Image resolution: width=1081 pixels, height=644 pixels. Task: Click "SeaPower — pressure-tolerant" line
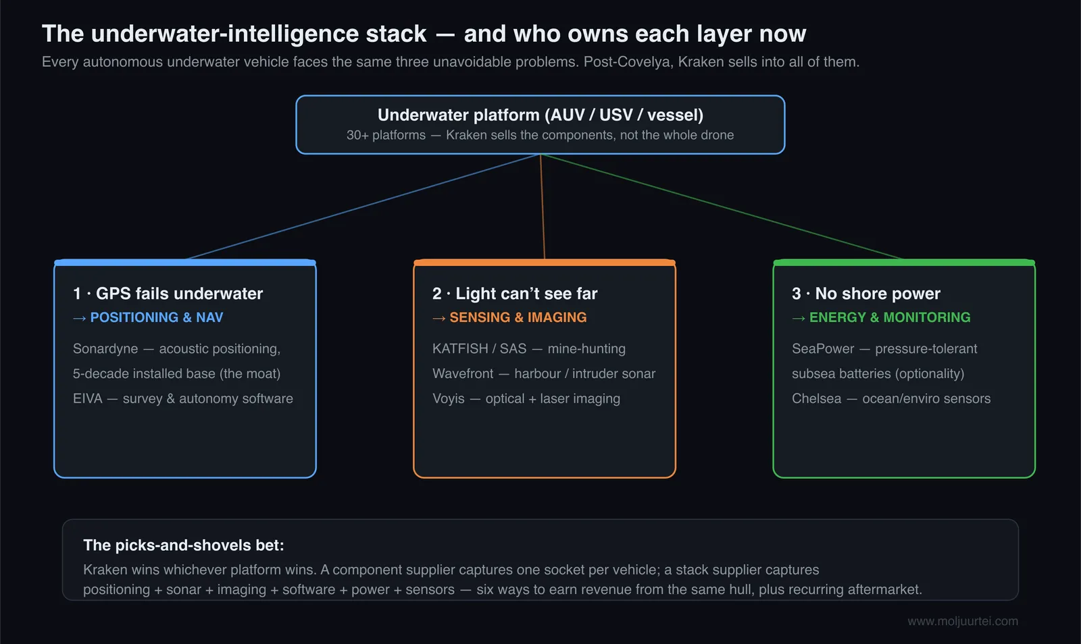(x=884, y=349)
